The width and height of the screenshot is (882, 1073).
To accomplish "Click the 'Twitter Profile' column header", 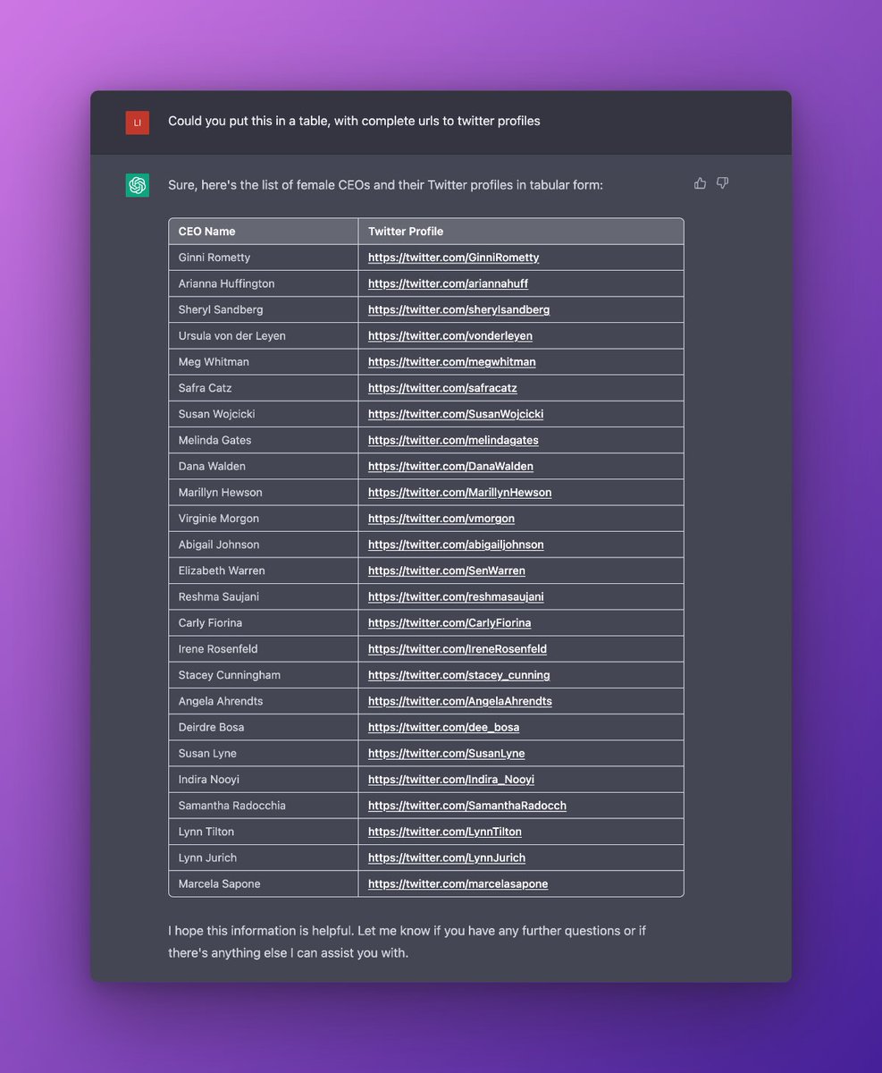I will tap(521, 232).
